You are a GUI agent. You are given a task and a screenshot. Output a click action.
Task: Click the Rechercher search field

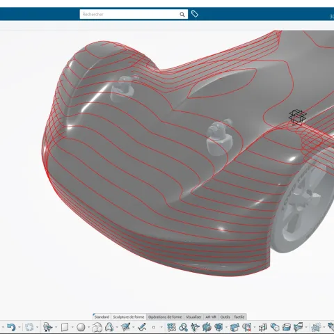click(129, 15)
